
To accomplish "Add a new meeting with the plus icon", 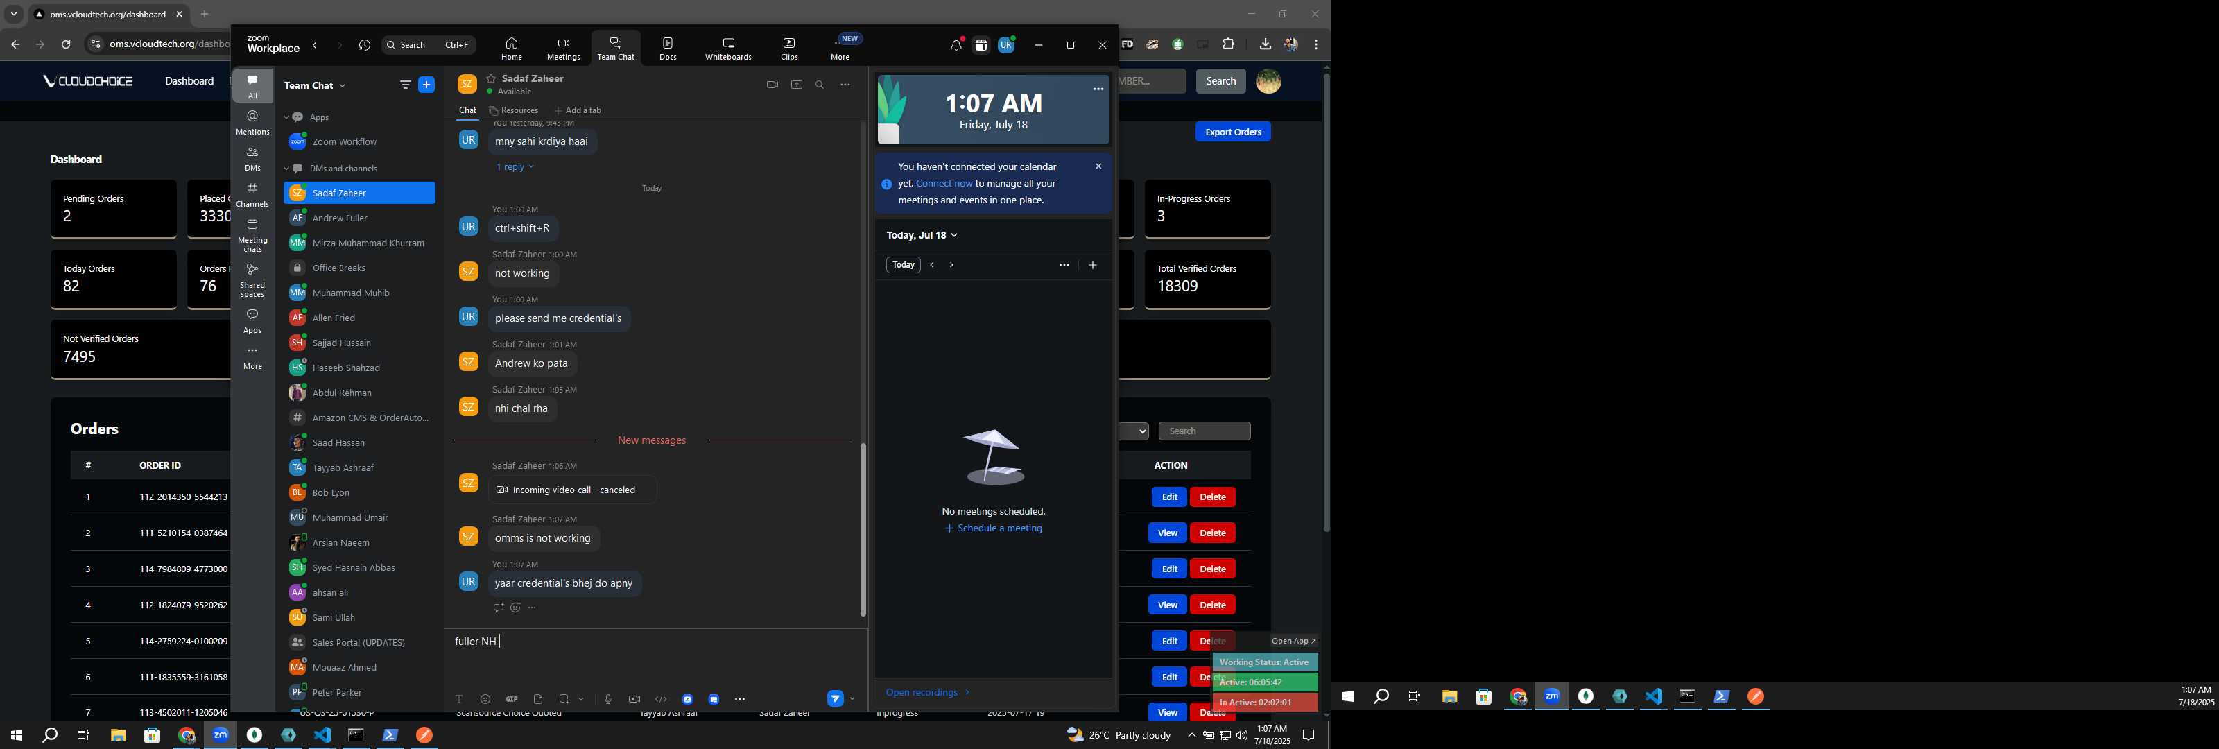I will point(1092,265).
